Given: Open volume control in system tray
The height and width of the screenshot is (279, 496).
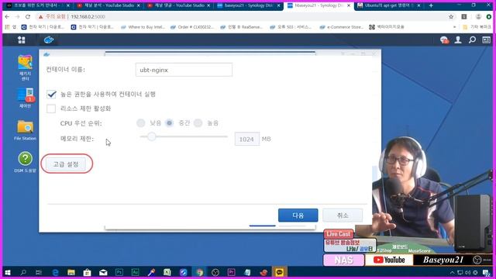Looking at the screenshot, I should [x=467, y=272].
